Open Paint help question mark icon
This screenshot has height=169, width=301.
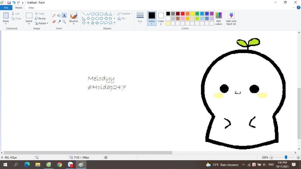(x=299, y=8)
